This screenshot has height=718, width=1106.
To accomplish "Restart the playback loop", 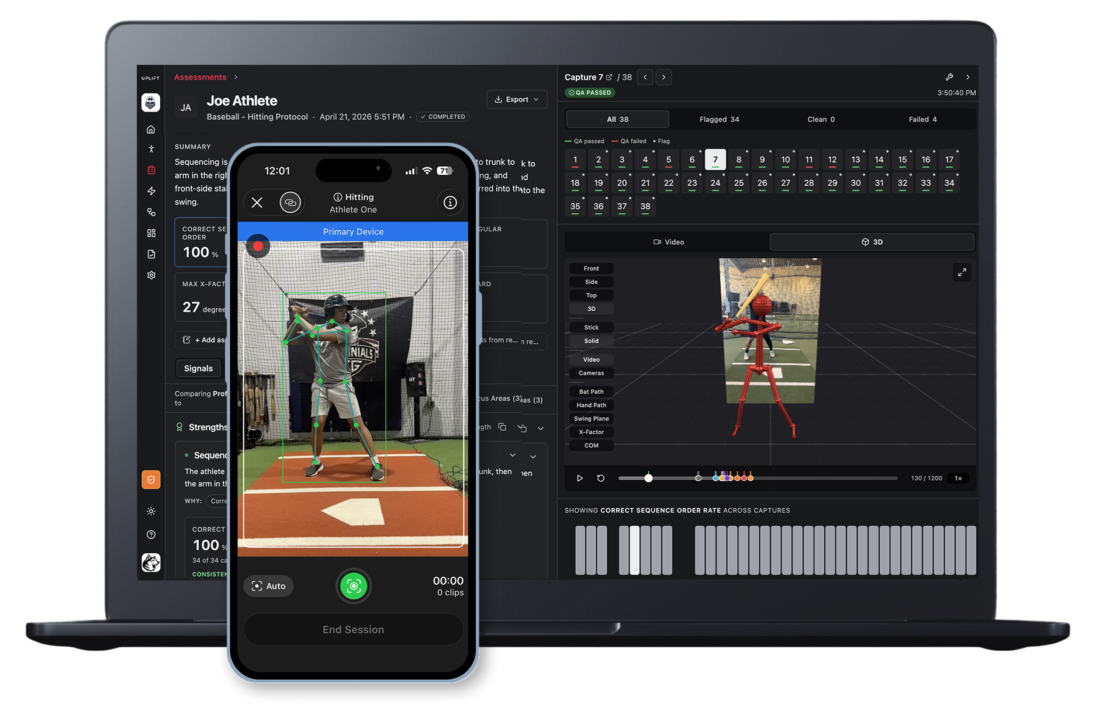I will (601, 478).
